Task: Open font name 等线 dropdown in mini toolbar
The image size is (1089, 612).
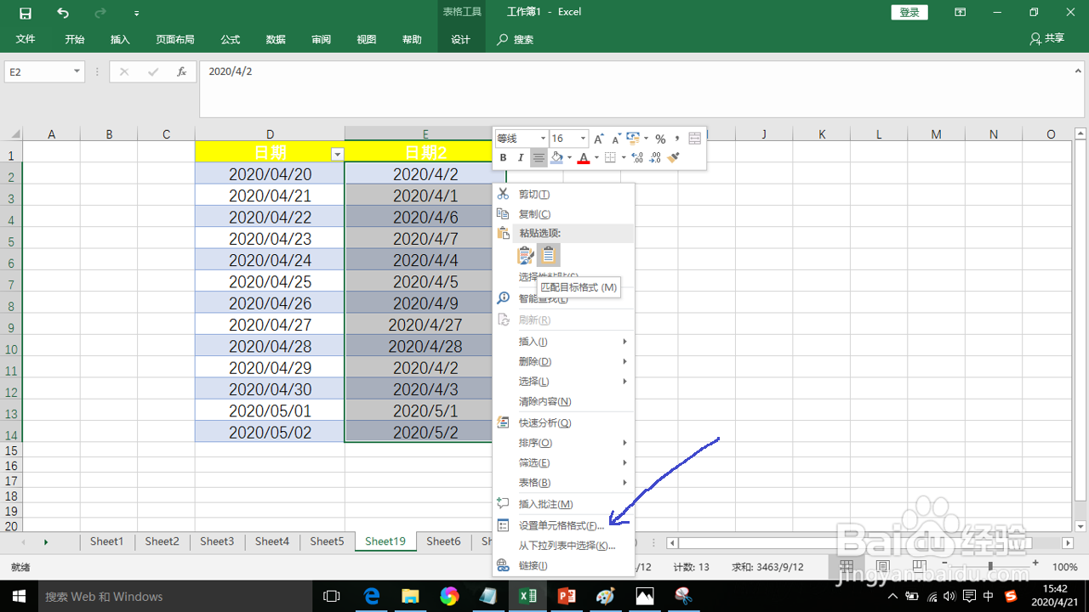Action: tap(544, 139)
